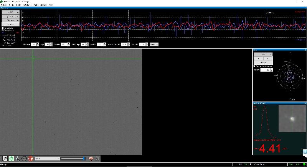
Task: Click the DEC aggressiveness value field
Action: 83,44
